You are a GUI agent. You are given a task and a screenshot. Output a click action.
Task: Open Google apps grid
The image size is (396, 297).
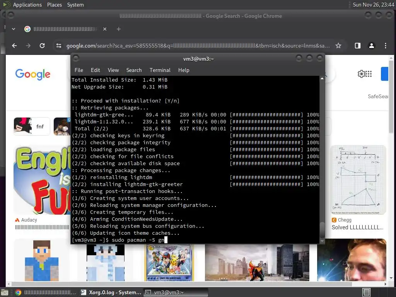(369, 74)
